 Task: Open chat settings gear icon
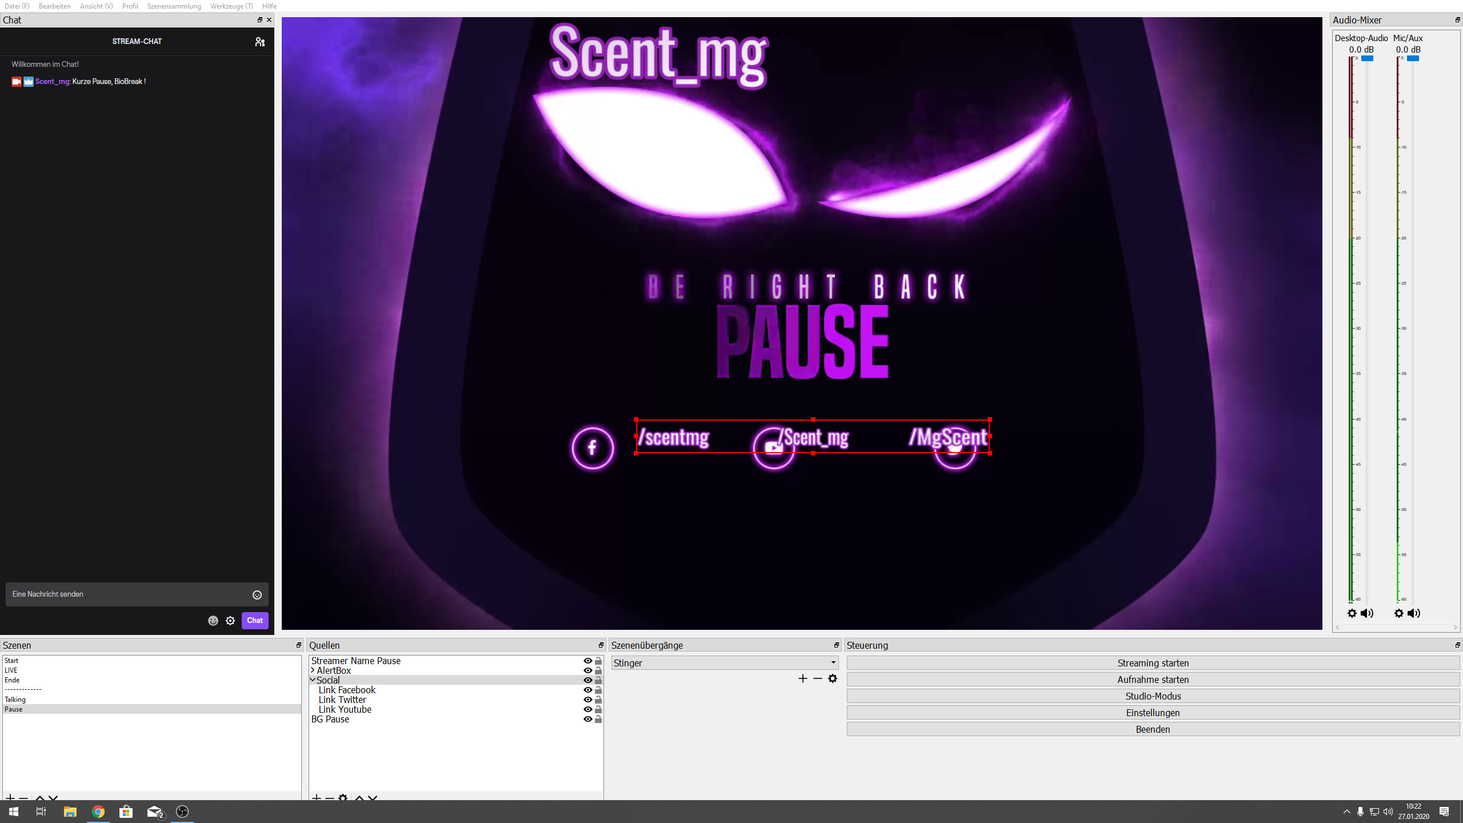[230, 621]
